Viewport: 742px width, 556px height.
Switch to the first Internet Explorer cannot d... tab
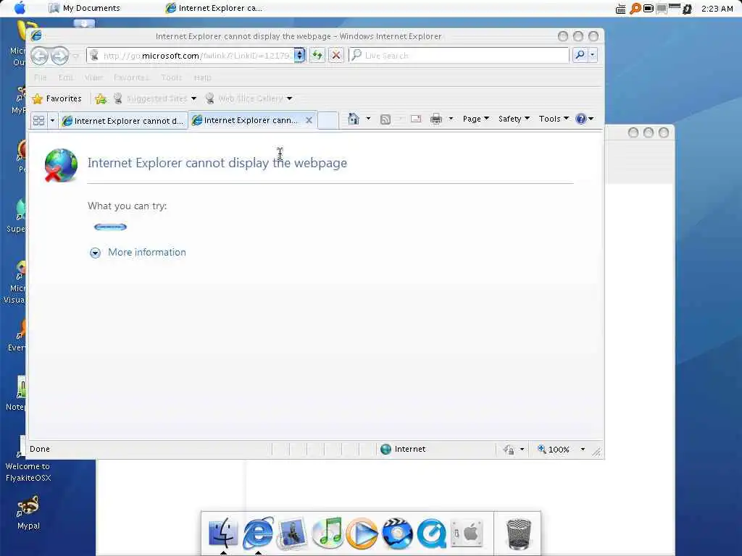pos(123,121)
